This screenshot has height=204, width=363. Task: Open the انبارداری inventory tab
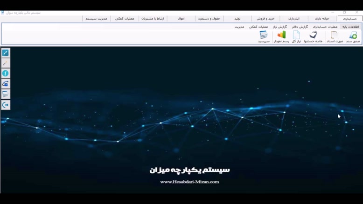294,19
